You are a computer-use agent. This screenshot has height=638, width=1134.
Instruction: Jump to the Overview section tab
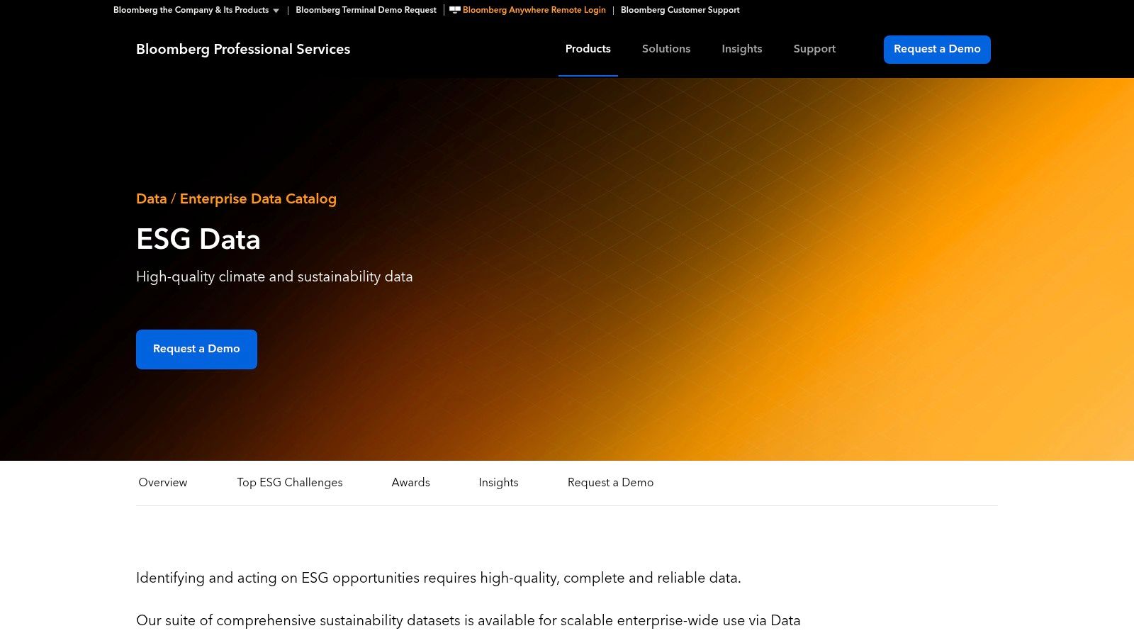pyautogui.click(x=163, y=483)
